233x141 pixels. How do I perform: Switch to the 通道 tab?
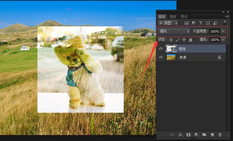(x=173, y=17)
